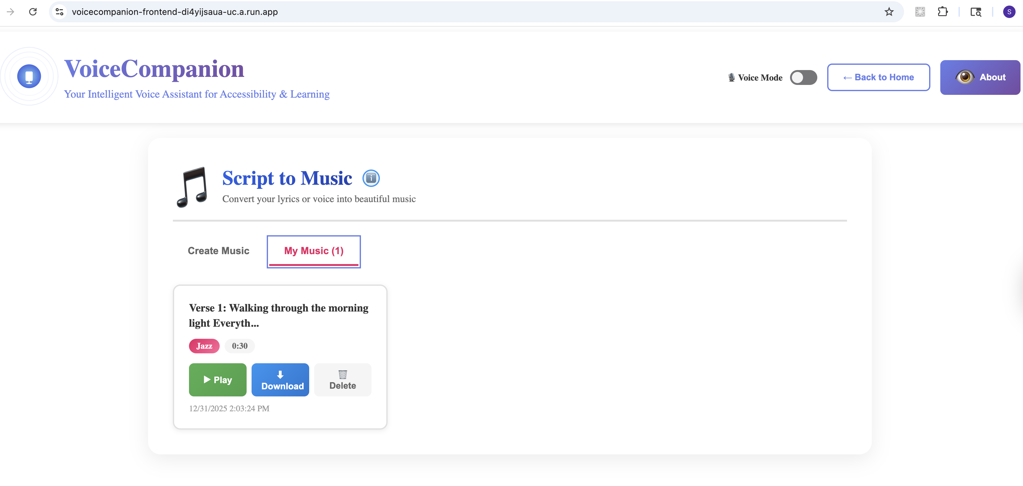Bookmark this page with the star icon
The height and width of the screenshot is (486, 1023).
coord(889,12)
